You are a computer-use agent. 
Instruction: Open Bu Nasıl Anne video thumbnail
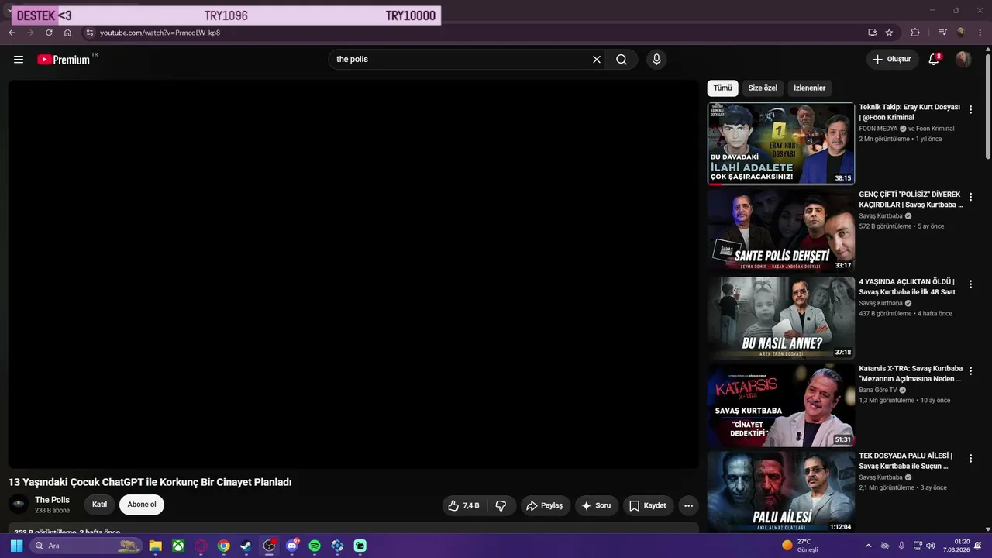781,318
